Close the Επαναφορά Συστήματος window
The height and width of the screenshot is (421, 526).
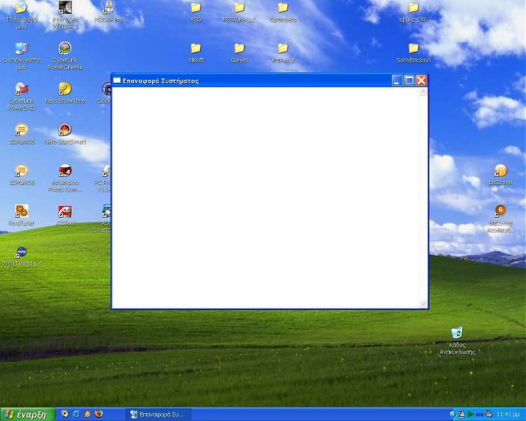click(x=421, y=80)
